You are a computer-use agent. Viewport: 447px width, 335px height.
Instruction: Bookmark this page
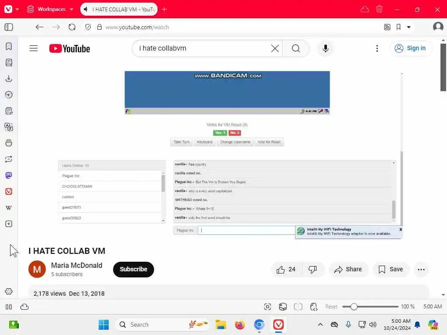(x=399, y=27)
